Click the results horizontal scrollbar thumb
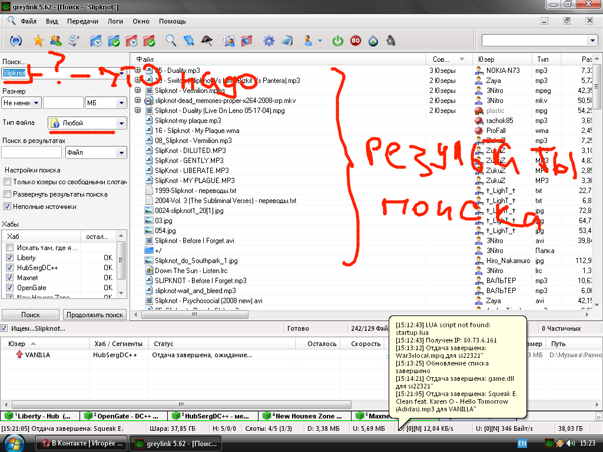The width and height of the screenshot is (603, 452). pyautogui.click(x=195, y=314)
